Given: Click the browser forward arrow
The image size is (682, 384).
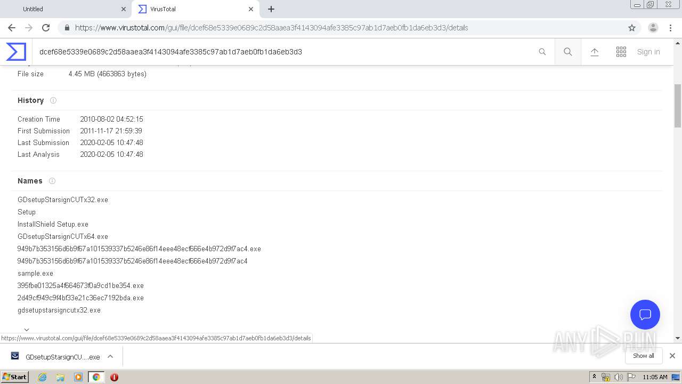Looking at the screenshot, I should point(29,28).
